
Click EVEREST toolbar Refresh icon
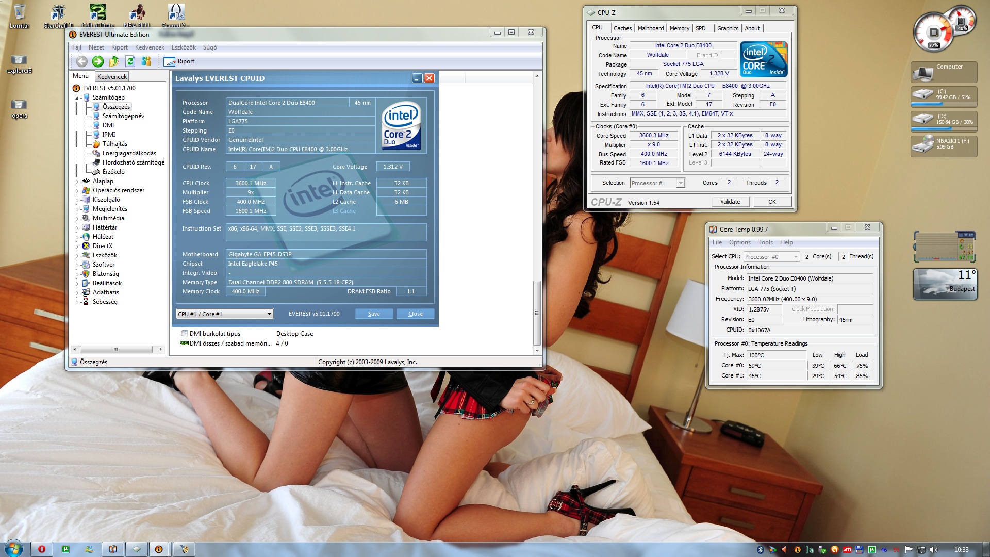[130, 61]
